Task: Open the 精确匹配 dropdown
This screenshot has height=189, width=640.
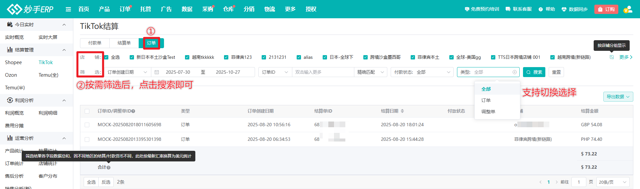Action: tap(371, 72)
